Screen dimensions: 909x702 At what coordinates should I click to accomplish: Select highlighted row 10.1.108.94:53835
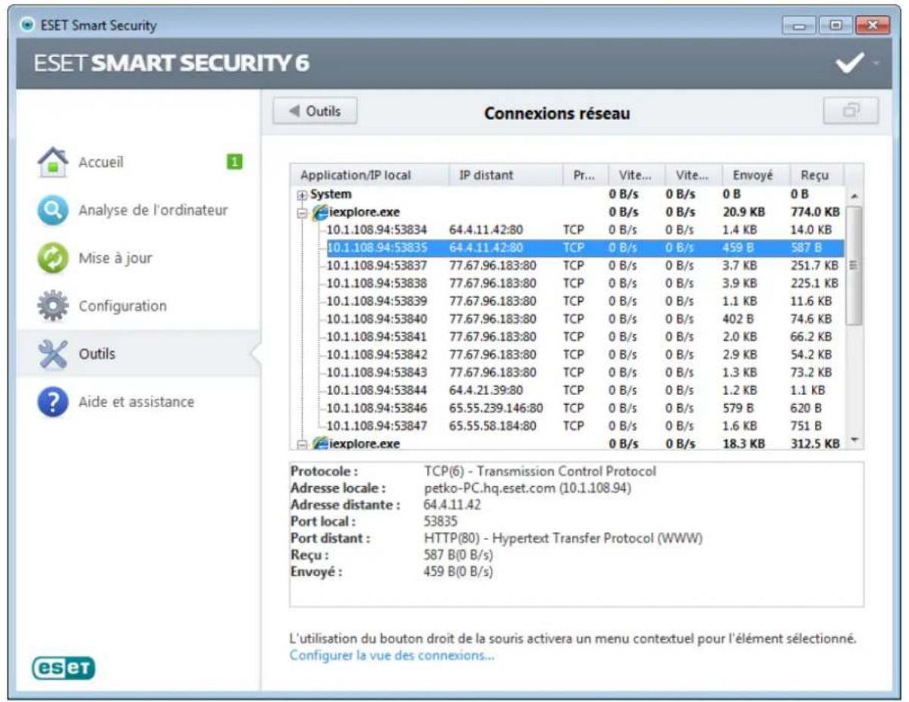click(584, 248)
